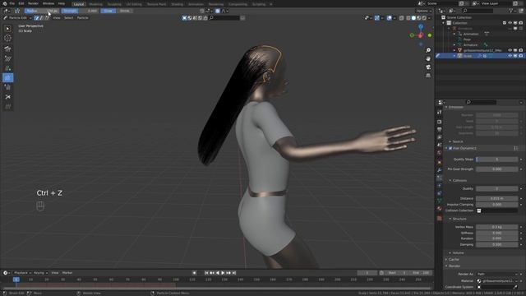Open the timeline Playback menu
Viewport: 526px width, 296px height.
21,273
